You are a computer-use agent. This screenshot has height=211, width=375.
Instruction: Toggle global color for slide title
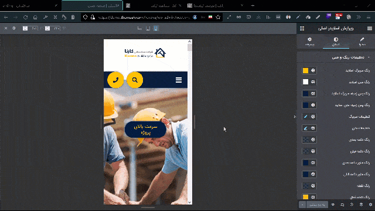[x=313, y=70]
